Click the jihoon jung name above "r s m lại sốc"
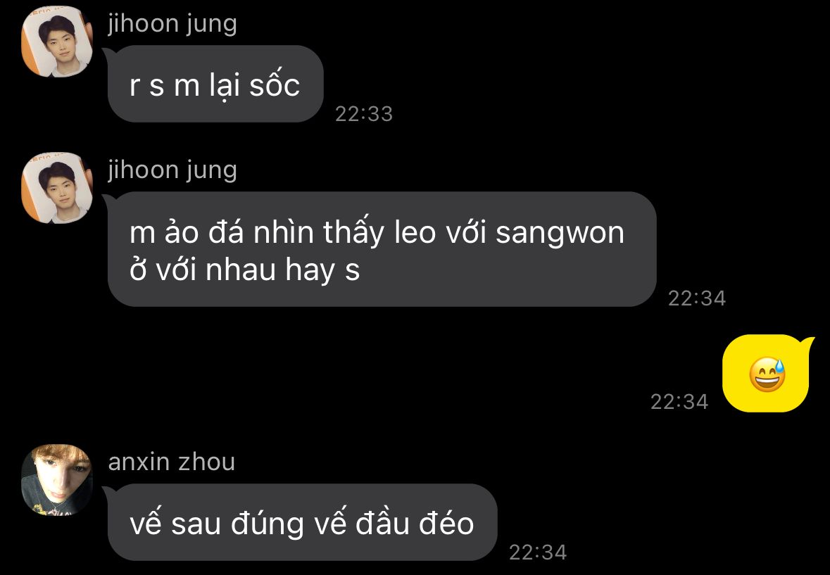Image resolution: width=830 pixels, height=575 pixels. coord(172,24)
